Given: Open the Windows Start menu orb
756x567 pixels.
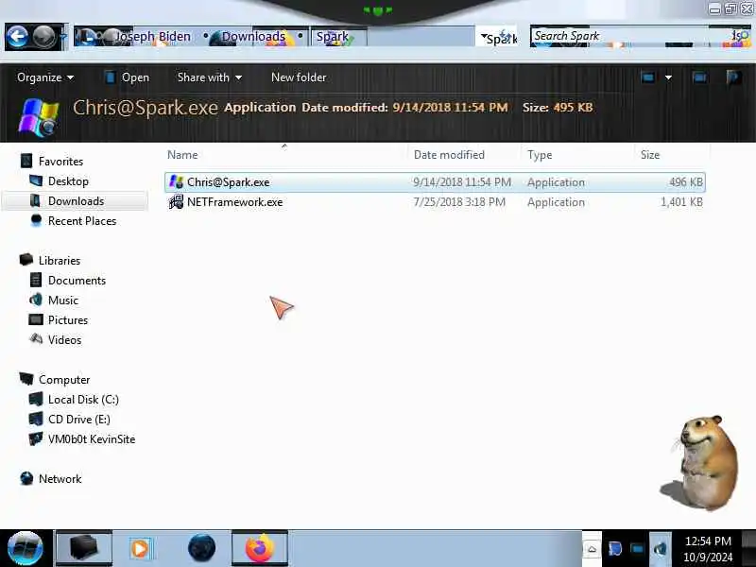Looking at the screenshot, I should click(26, 548).
